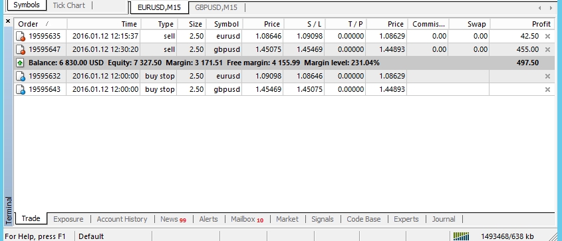Sort by the Symbol column header

[224, 24]
